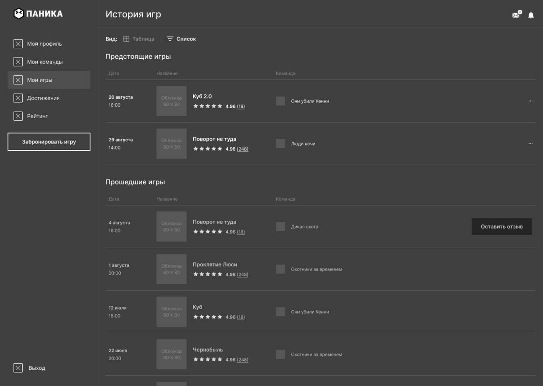
Task: Open the 248 reviews link for Проклятие Люси
Action: point(243,275)
